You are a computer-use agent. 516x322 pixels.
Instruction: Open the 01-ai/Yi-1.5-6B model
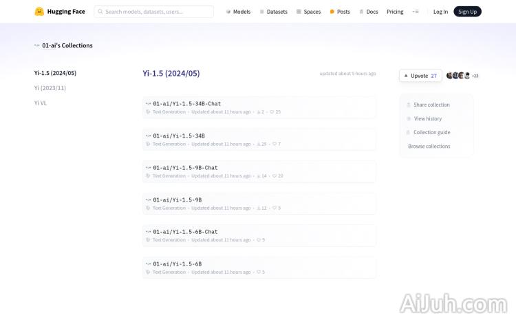(177, 264)
